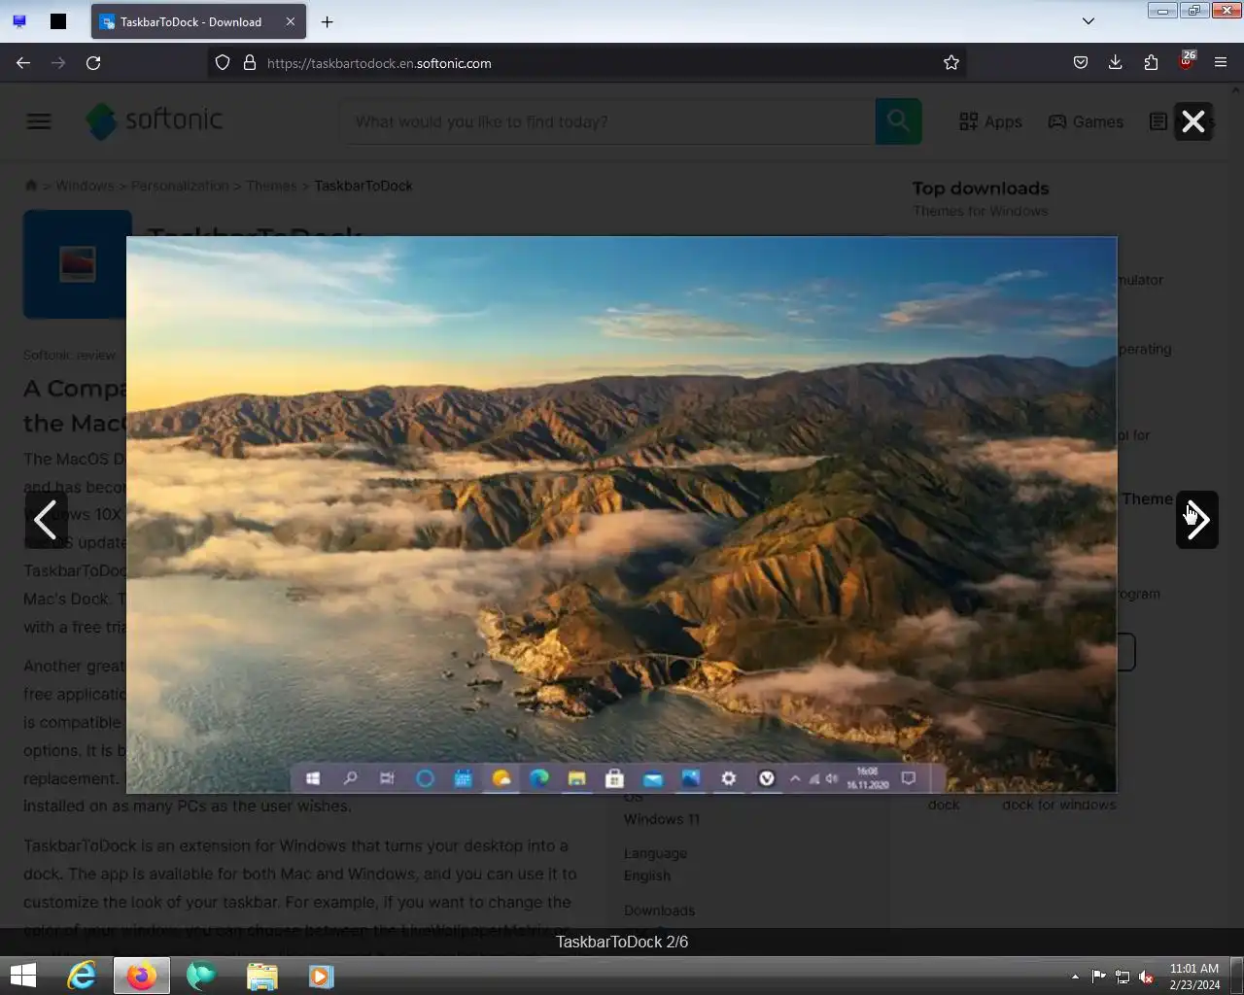Open the green bird app in taskbar

201,976
